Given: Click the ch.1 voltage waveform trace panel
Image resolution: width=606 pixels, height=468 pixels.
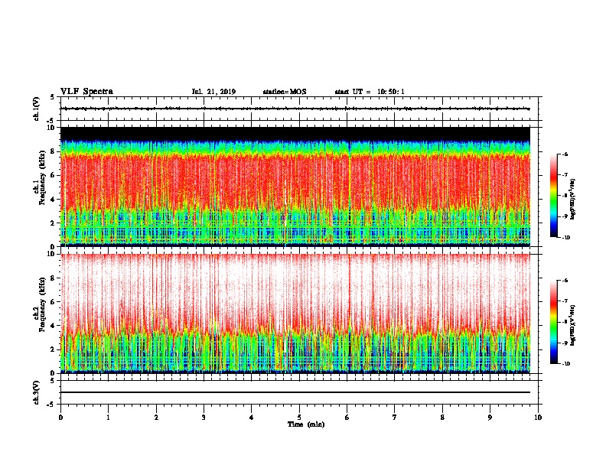Looking at the screenshot, I should tap(299, 109).
